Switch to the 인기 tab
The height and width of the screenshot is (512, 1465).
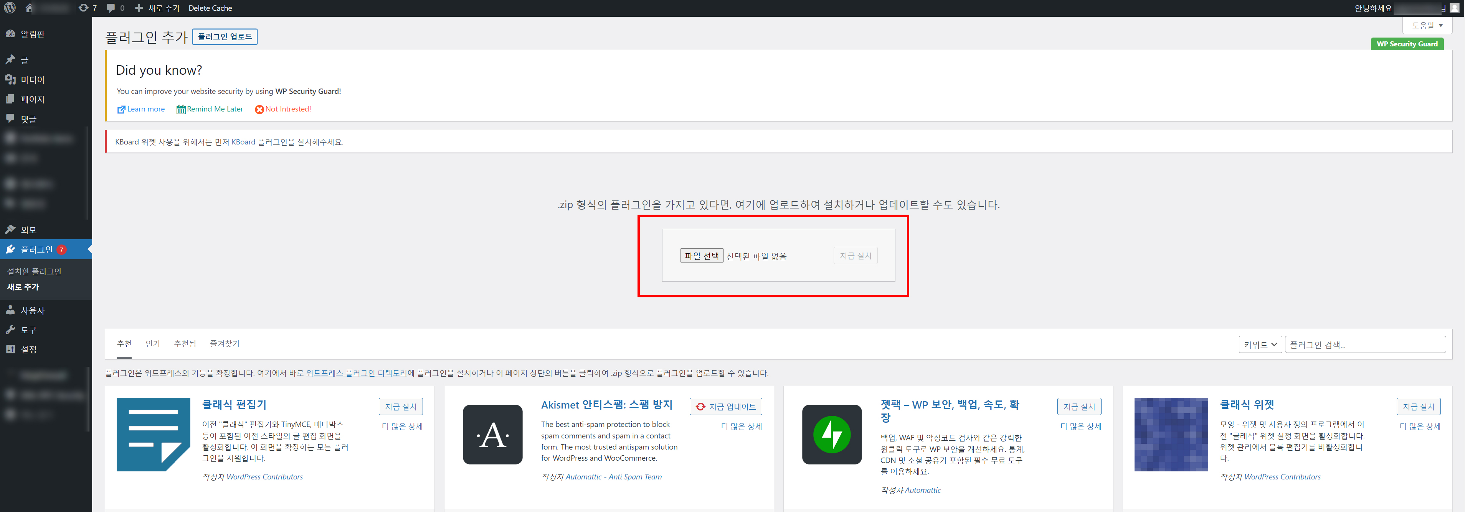click(153, 344)
